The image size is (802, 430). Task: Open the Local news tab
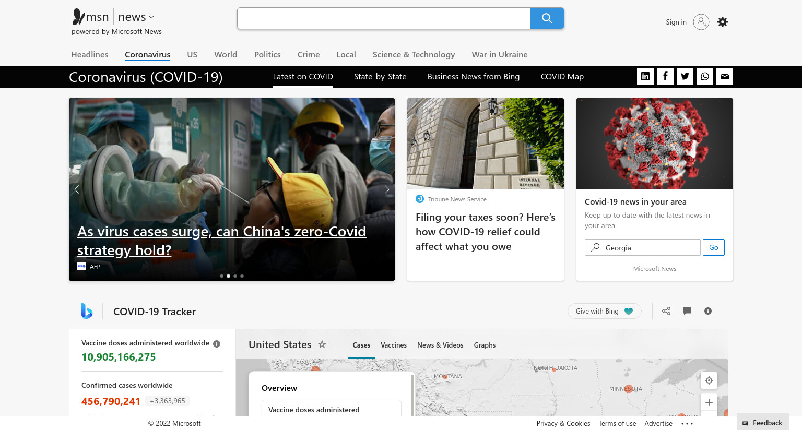tap(346, 54)
